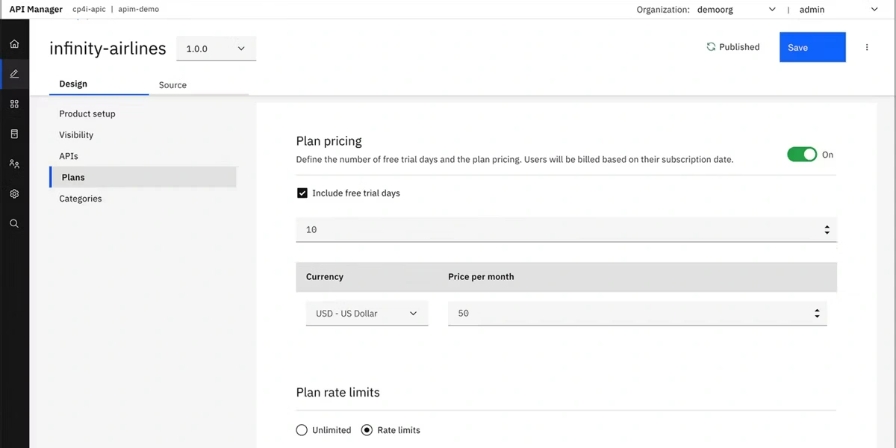Click the Search magnifier icon in sidebar
Viewport: 896px width, 448px height.
[x=14, y=223]
